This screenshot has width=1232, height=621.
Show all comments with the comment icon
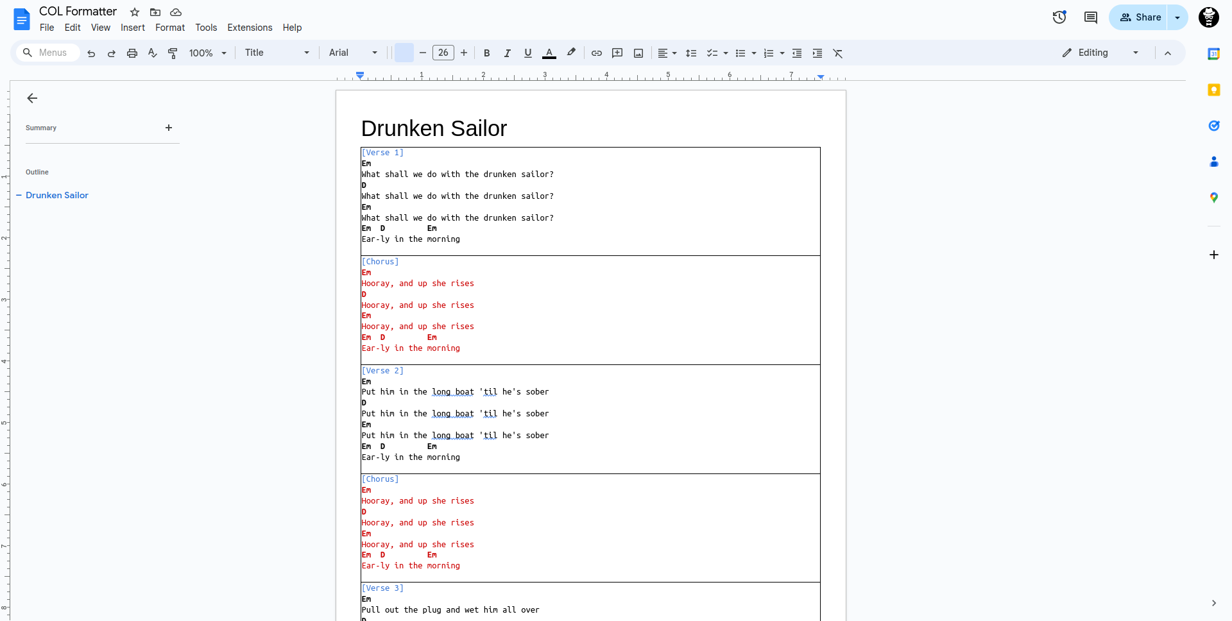[x=1091, y=17]
